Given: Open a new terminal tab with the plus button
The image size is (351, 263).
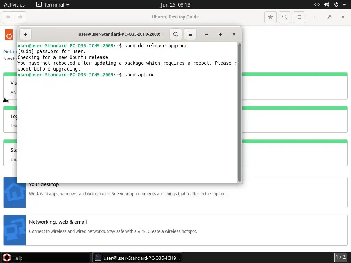Looking at the screenshot, I should click(25, 34).
